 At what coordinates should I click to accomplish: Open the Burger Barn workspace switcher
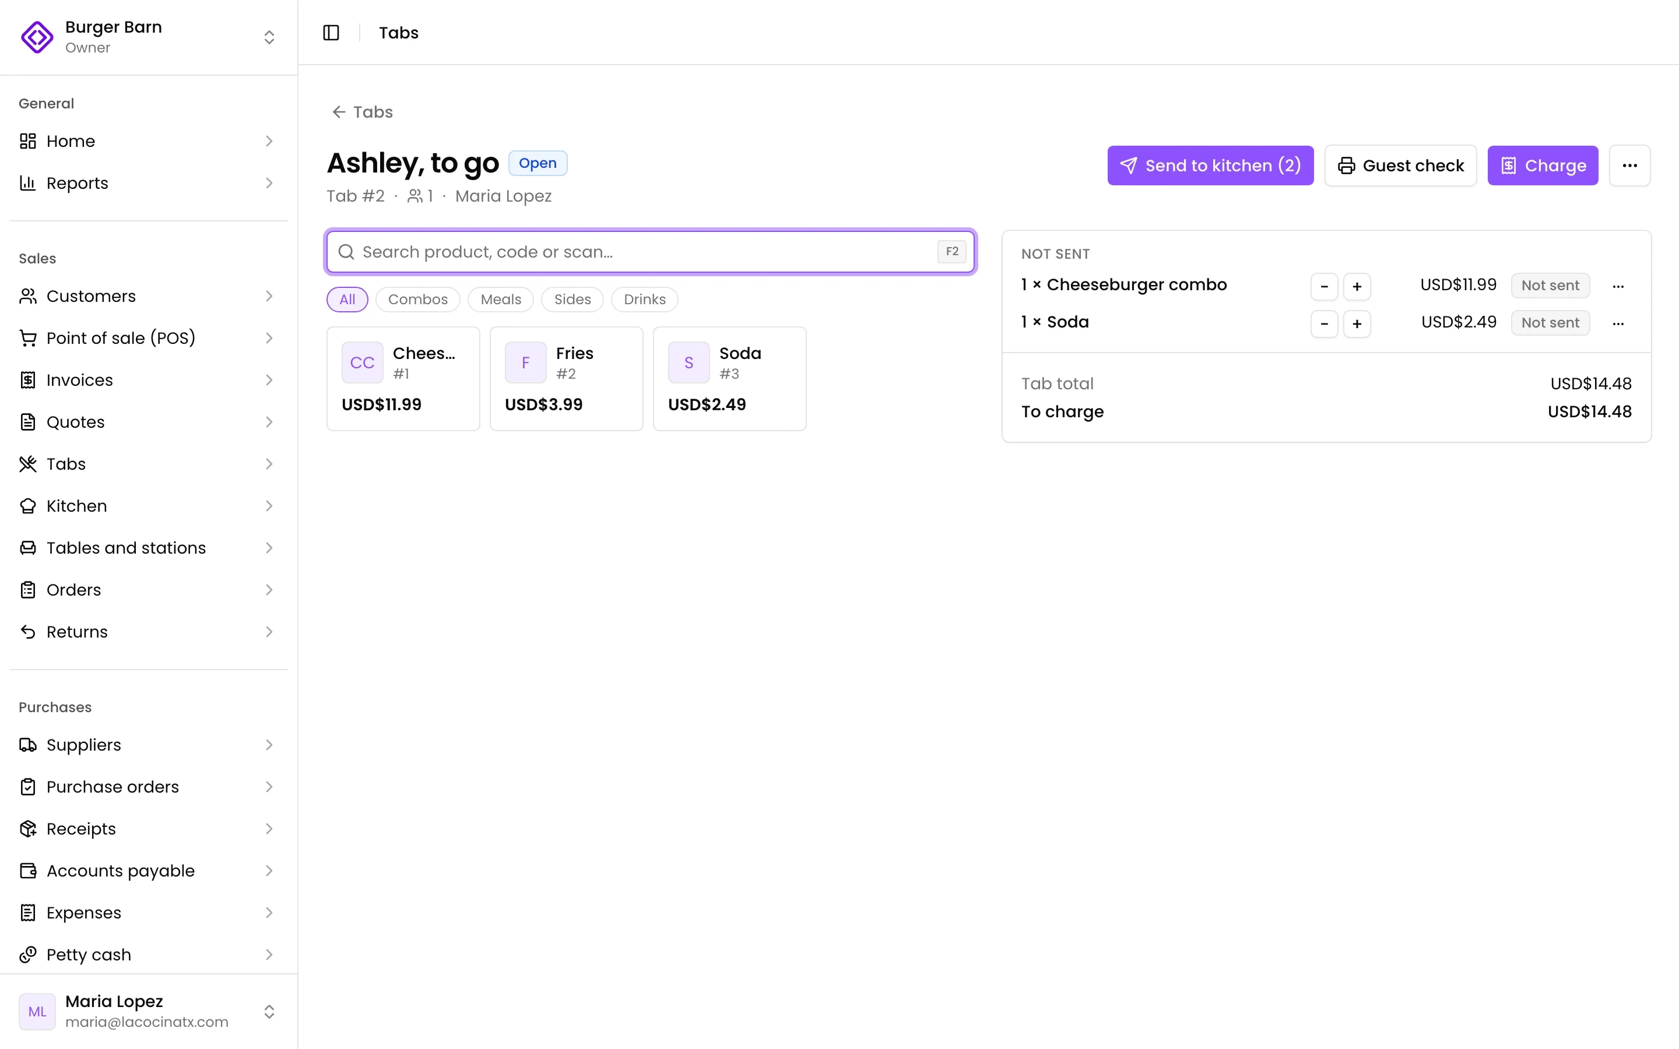149,37
